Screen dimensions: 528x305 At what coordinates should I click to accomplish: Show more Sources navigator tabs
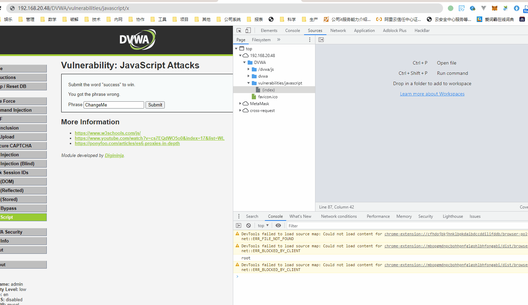(x=279, y=40)
